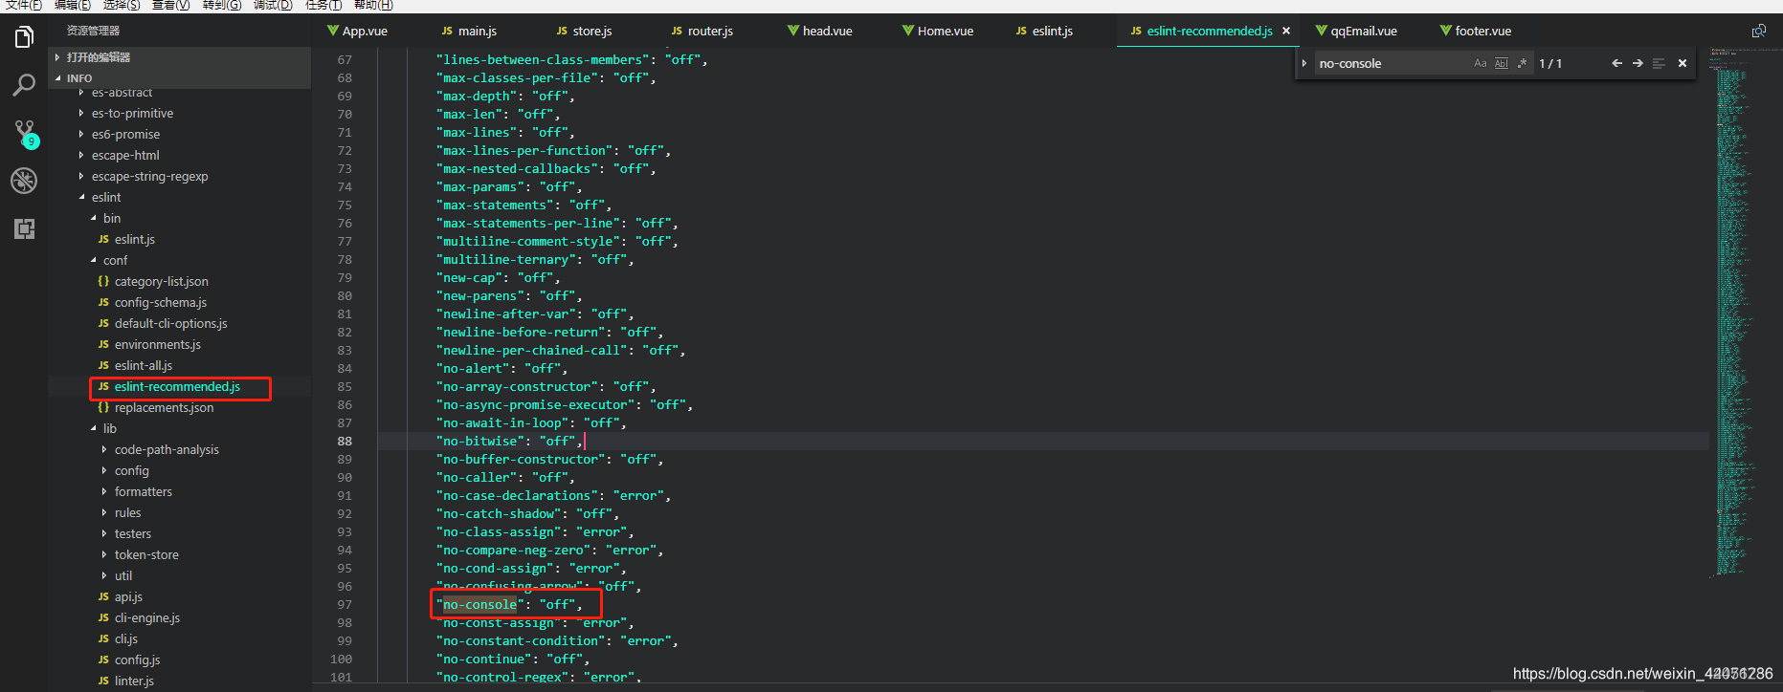This screenshot has height=692, width=1783.
Task: Open api.js in lib folder
Action: [128, 596]
